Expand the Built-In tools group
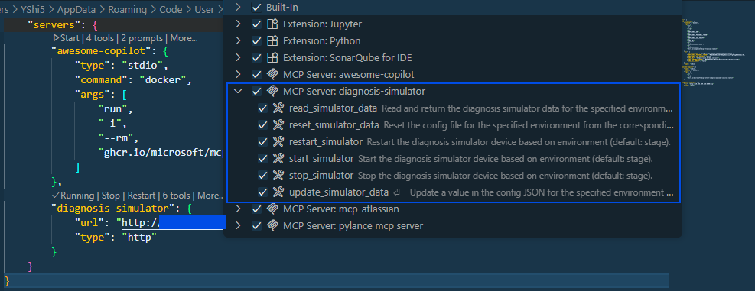The width and height of the screenshot is (755, 291). (x=237, y=8)
